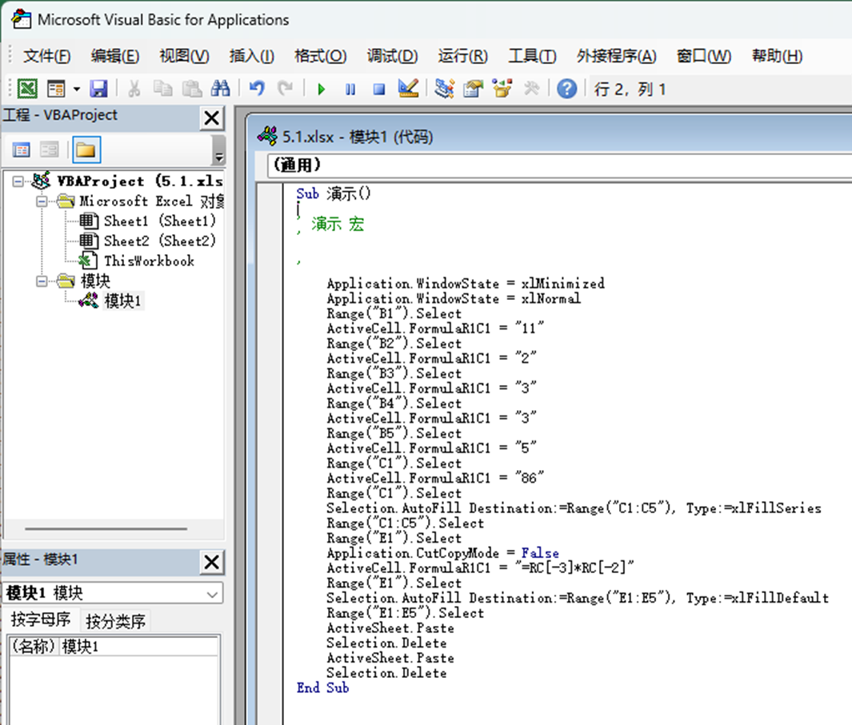Open the 文件(F) menu
Image resolution: width=852 pixels, height=725 pixels.
pos(46,56)
